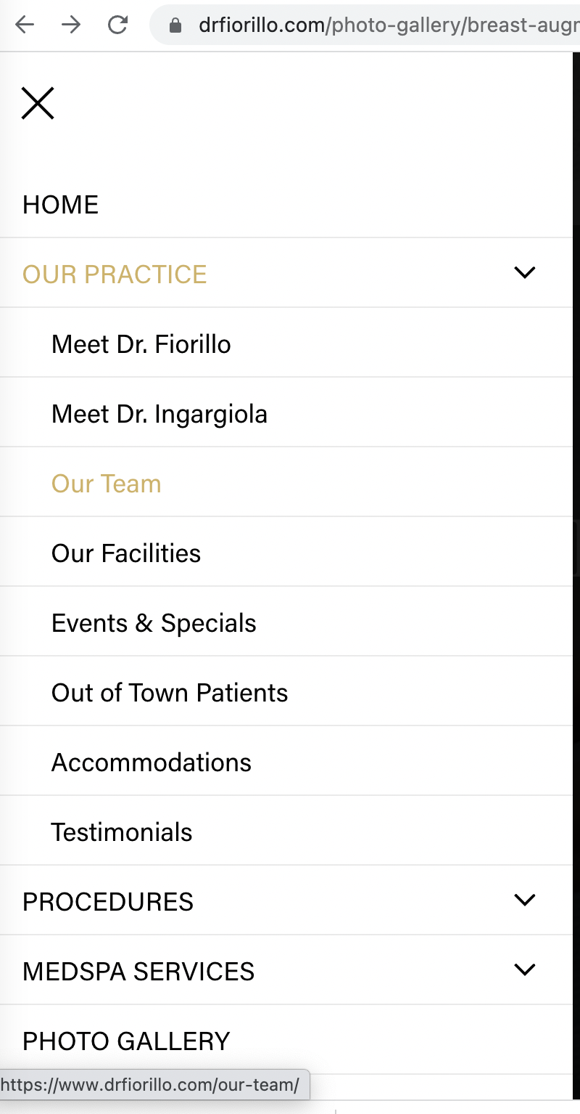The height and width of the screenshot is (1114, 580).
Task: Click the browser forward arrow
Action: pyautogui.click(x=71, y=25)
